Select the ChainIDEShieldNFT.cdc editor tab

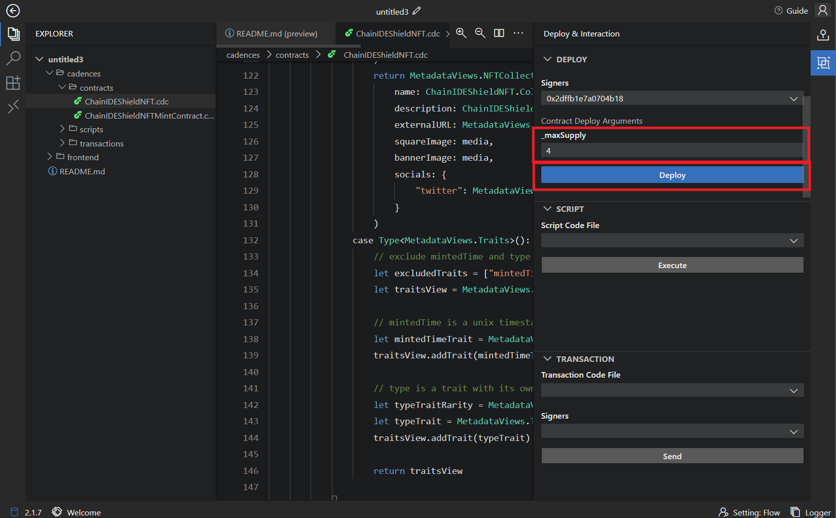coord(397,33)
